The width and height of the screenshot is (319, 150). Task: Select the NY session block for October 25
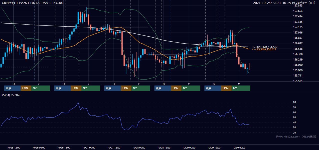[x=41, y=88]
